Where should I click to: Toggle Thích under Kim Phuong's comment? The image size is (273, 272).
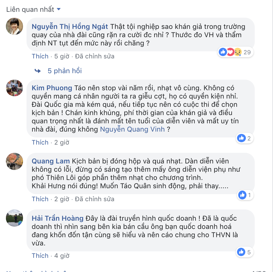[40, 142]
